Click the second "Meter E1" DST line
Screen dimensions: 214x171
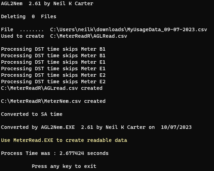point(53,69)
